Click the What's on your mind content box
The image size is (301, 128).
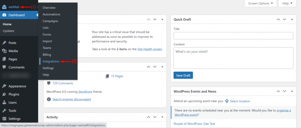(x=233, y=58)
